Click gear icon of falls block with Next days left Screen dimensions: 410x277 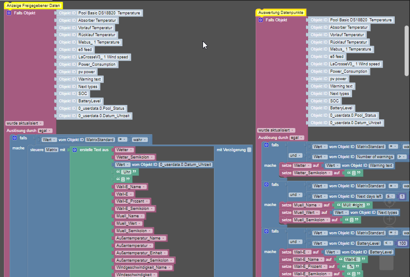[267, 185]
